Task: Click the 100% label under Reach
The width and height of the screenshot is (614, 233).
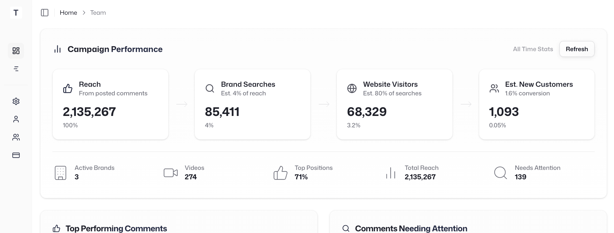Action: coord(70,125)
